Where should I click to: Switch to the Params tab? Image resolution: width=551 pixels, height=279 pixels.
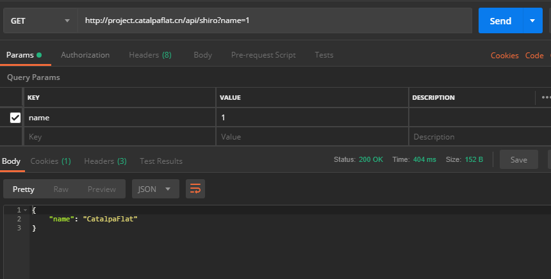tap(24, 55)
